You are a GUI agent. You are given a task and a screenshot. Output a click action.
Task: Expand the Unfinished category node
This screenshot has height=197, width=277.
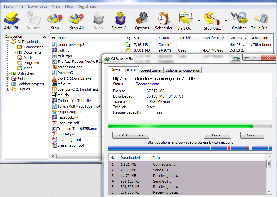click(8, 73)
